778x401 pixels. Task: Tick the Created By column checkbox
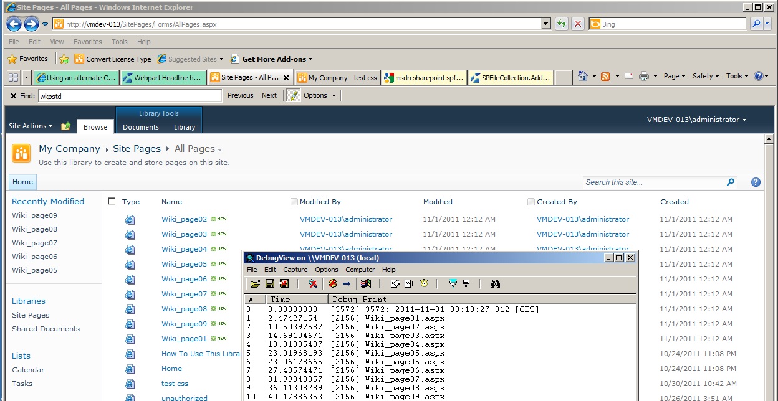coord(531,202)
